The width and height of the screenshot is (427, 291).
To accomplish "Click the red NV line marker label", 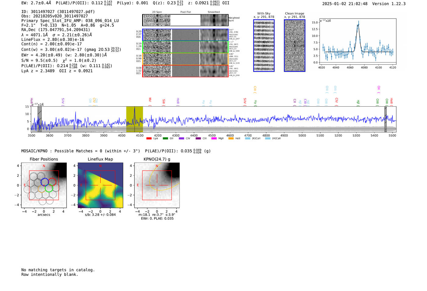I will (x=150, y=102).
